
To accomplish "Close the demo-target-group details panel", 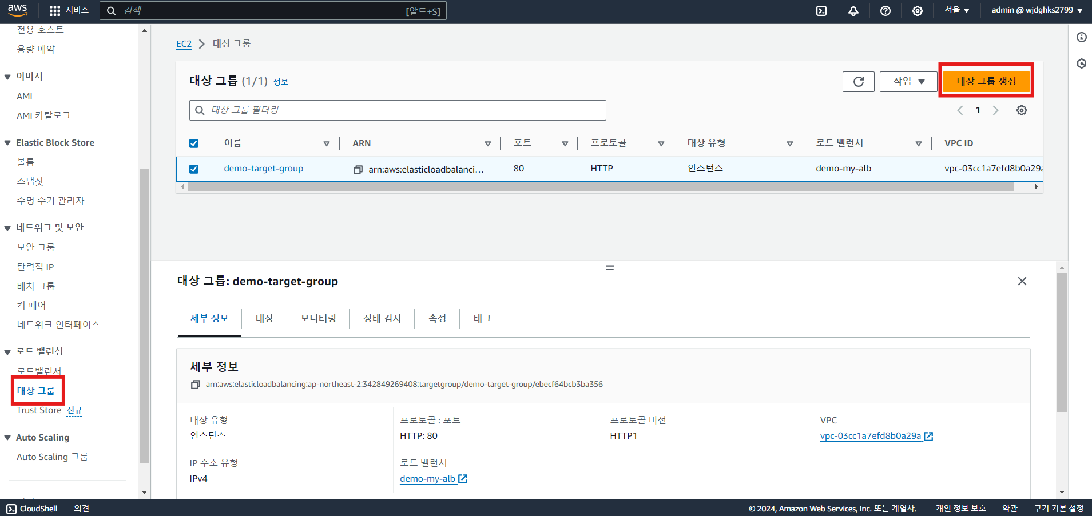I will click(1022, 281).
